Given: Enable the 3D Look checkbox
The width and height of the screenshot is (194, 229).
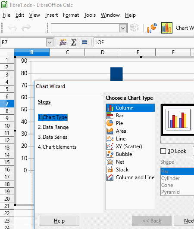Looking at the screenshot, I should [163, 151].
